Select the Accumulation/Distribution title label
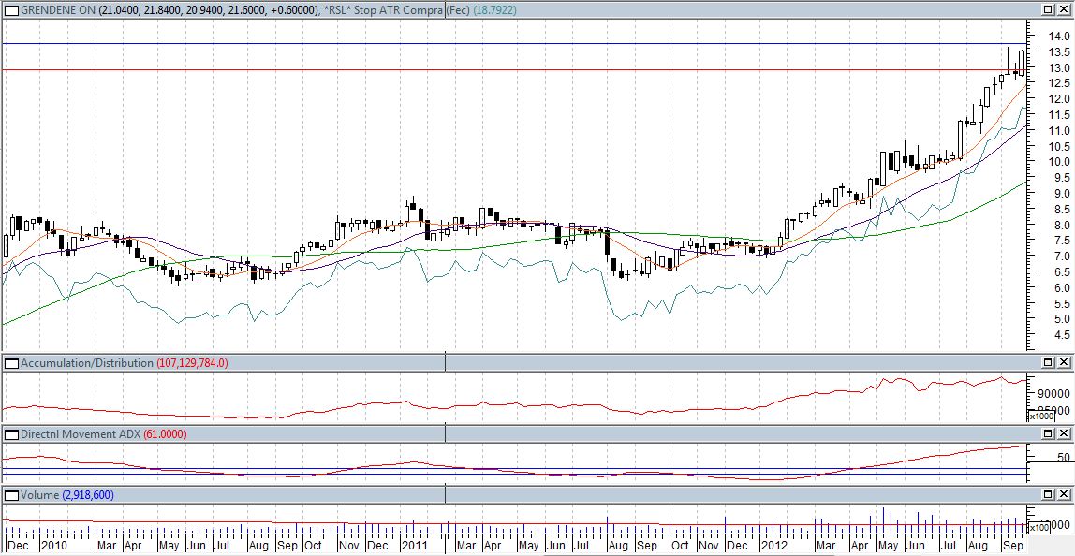 click(x=86, y=362)
